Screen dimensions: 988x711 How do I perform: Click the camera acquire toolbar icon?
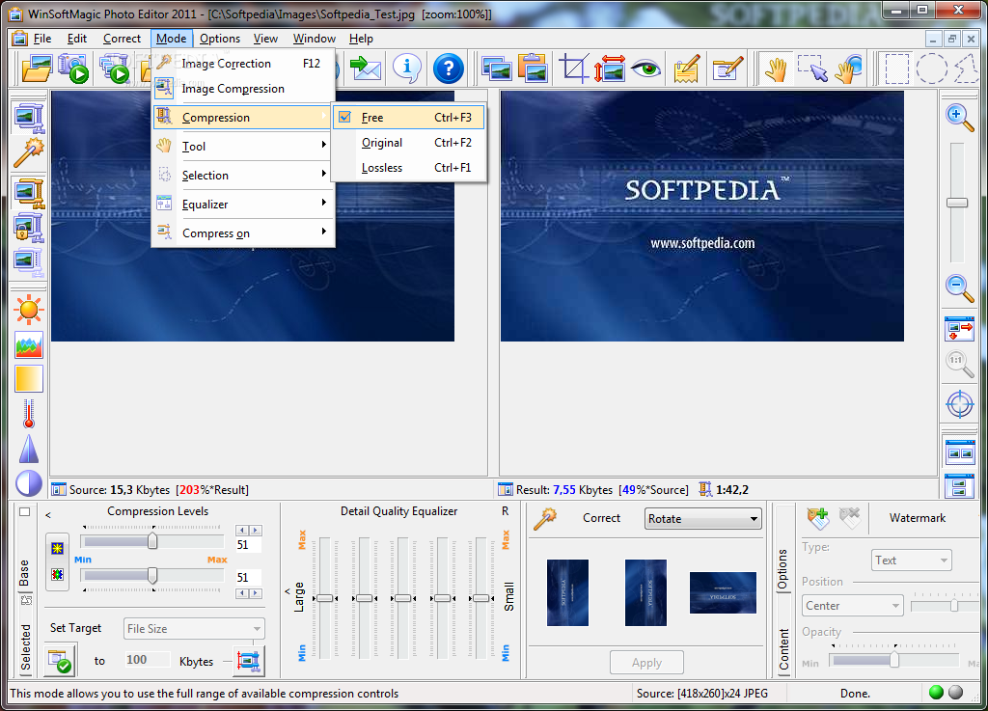click(x=72, y=68)
